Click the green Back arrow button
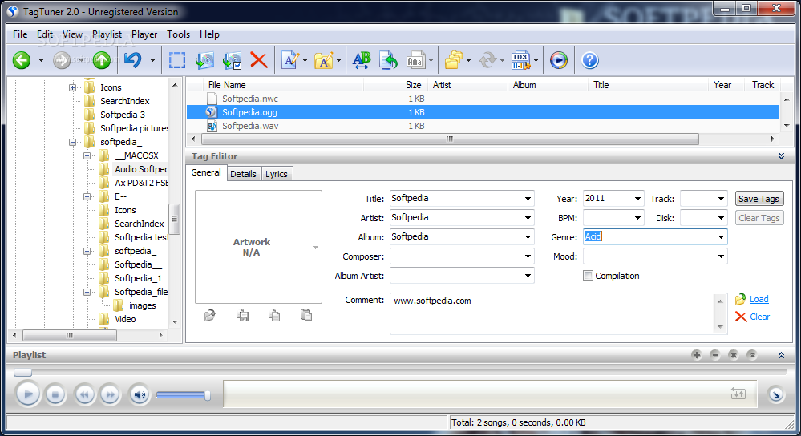Screen dimensions: 801x436 pos(22,60)
